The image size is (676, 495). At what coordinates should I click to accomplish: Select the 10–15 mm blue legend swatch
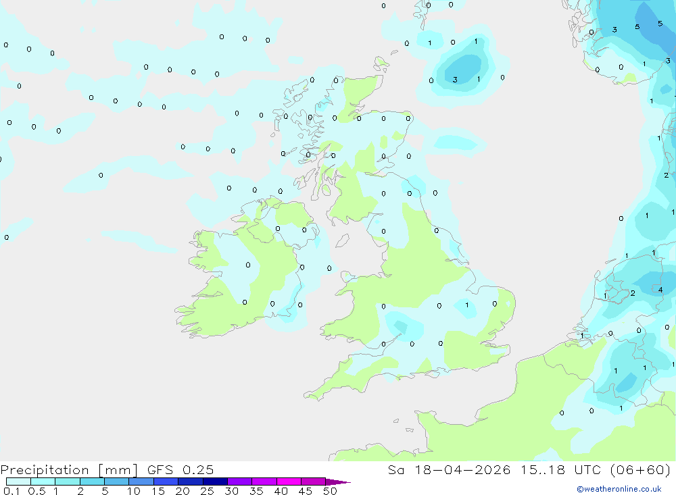tap(141, 481)
